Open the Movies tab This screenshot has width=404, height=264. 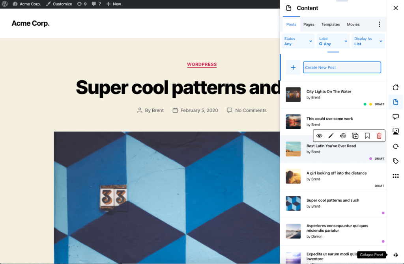(x=353, y=24)
